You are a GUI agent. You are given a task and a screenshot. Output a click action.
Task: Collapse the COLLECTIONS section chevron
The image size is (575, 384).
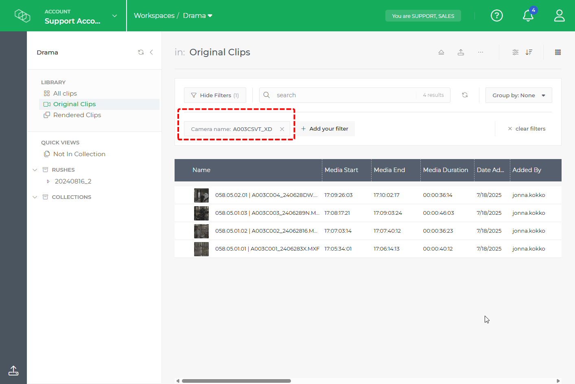[x=35, y=197]
